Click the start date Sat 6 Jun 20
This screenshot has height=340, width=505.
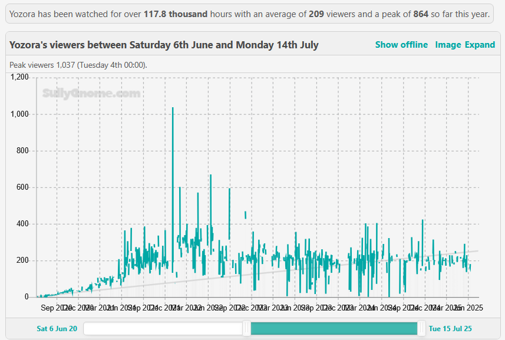57,329
